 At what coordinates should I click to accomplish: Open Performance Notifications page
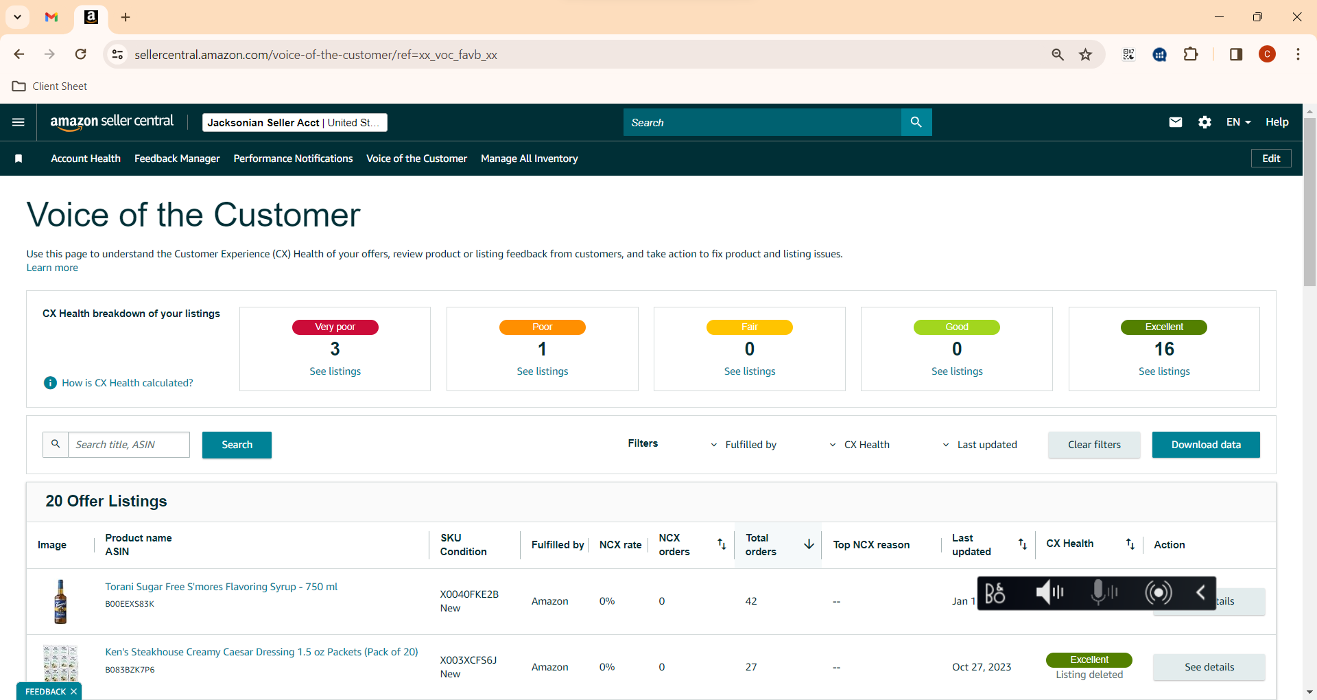pos(293,159)
